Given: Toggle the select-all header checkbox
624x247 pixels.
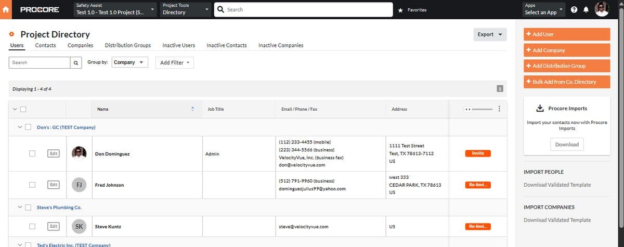Looking at the screenshot, I should pos(23,109).
